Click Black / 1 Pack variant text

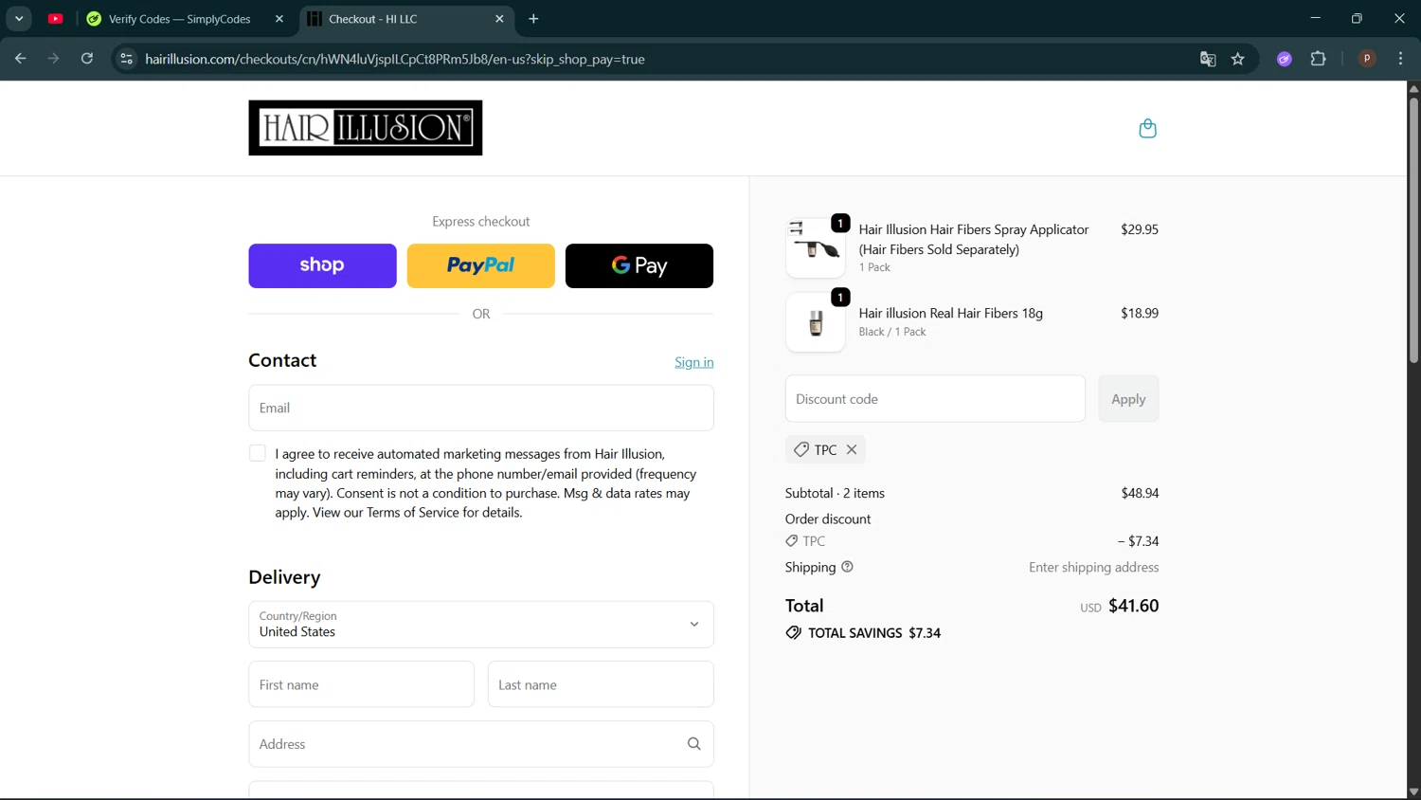point(892,332)
